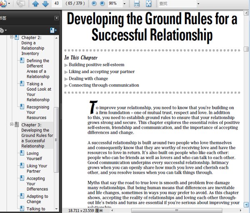This screenshot has width=250, height=213.
Task: Open Adapting to Change bookmark
Action: (37, 199)
